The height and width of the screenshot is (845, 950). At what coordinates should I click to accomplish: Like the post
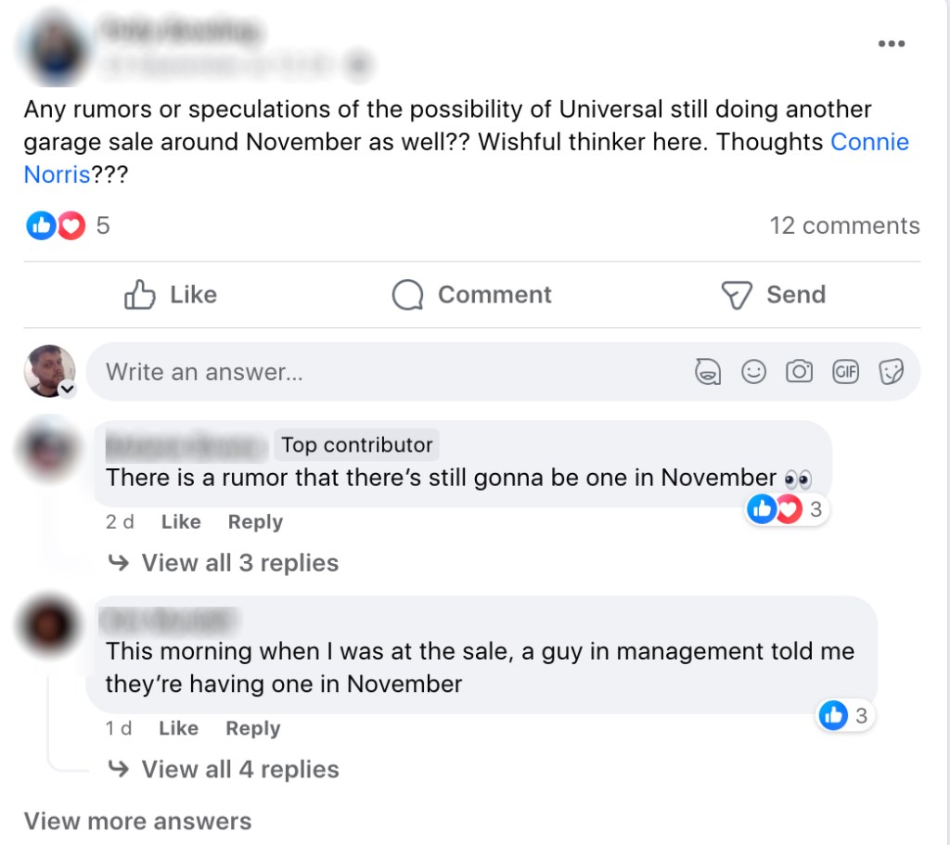pos(171,295)
